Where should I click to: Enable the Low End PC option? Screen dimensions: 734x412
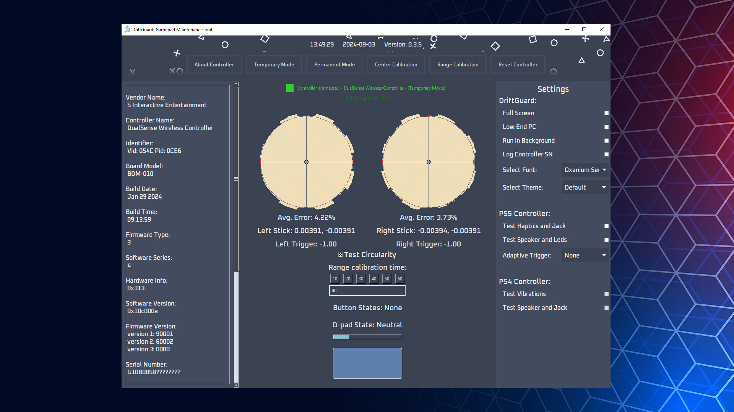click(x=606, y=127)
